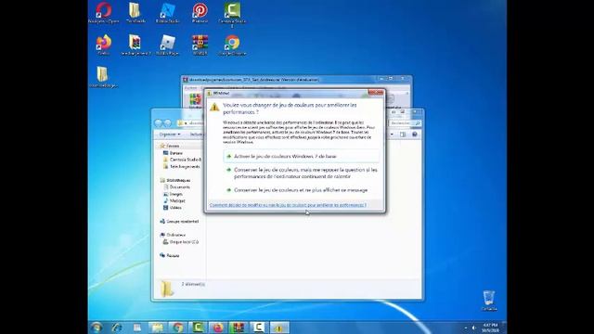Open the clock showing 4:47 PM
Screen dimensions: 594x334
(490, 328)
